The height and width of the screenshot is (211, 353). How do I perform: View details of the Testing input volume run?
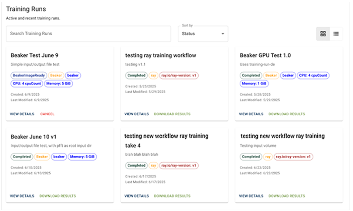coord(251,196)
